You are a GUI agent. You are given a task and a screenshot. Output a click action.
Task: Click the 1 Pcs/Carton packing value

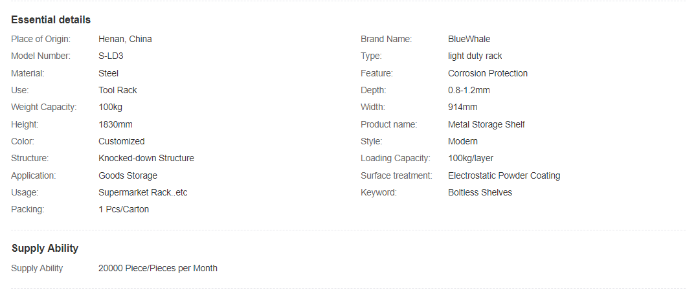124,209
